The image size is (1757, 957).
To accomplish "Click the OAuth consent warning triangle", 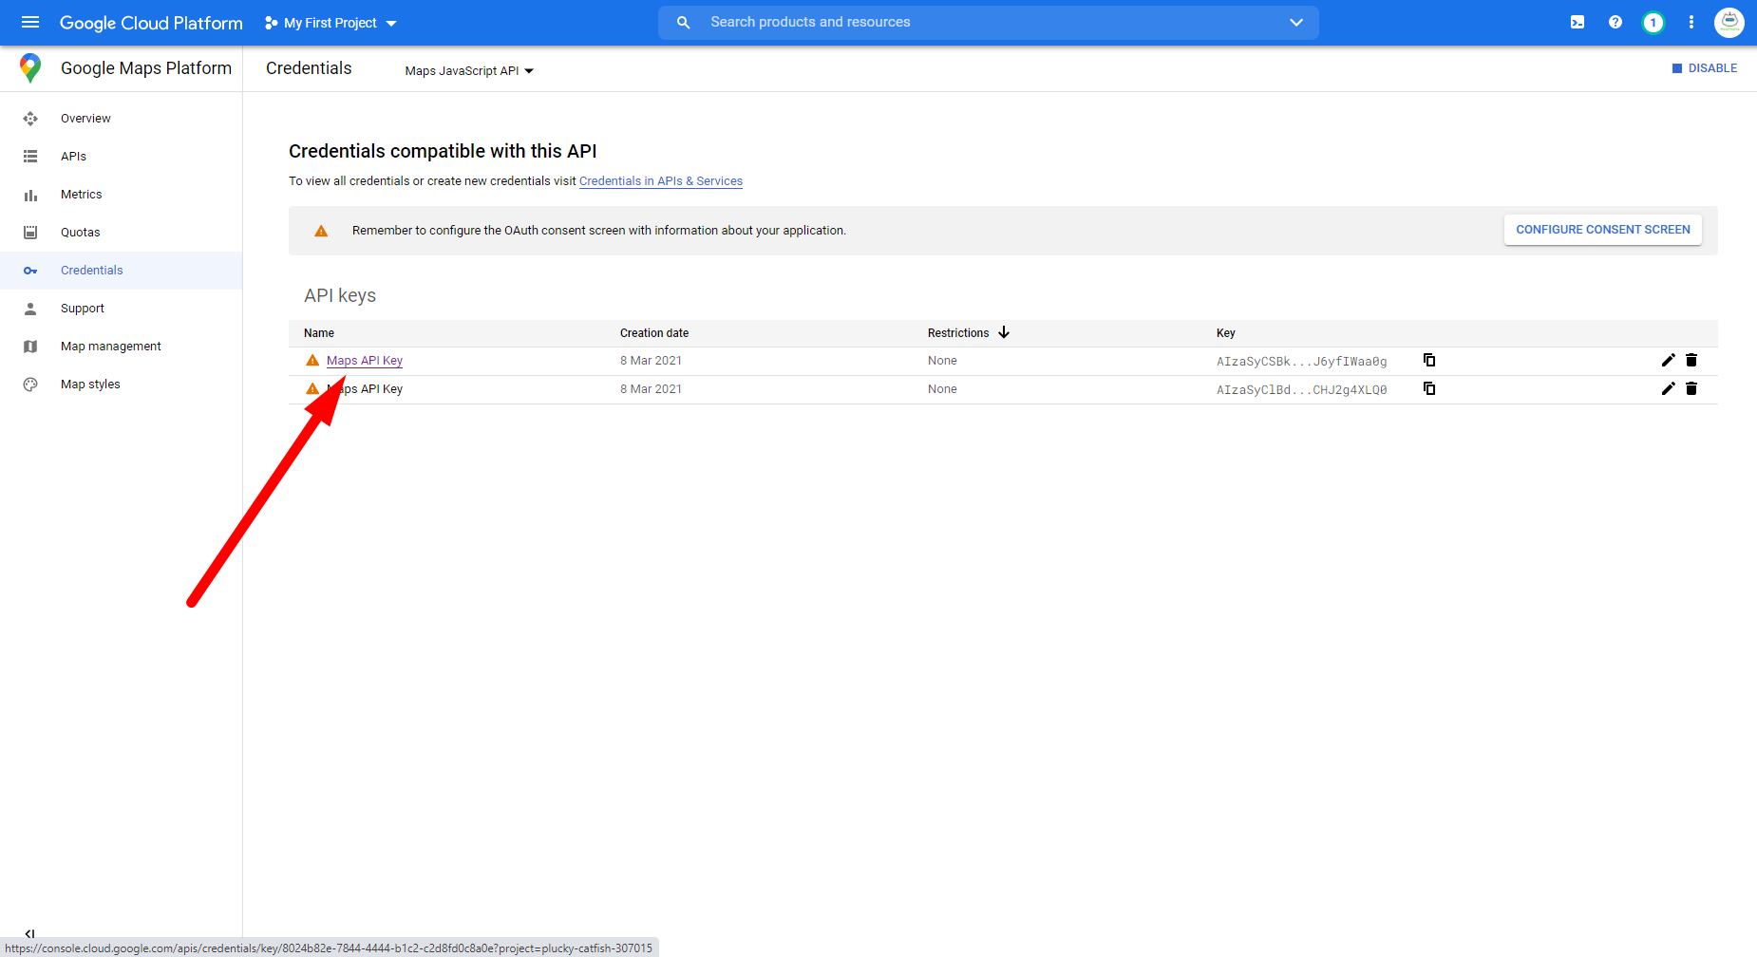I will click(x=321, y=231).
